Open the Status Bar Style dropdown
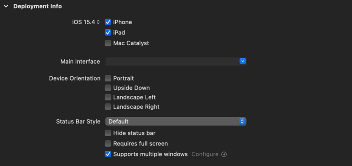Image resolution: width=352 pixels, height=166 pixels. click(x=173, y=122)
